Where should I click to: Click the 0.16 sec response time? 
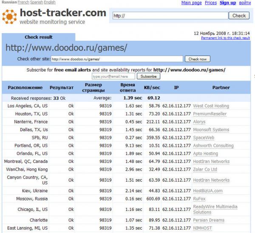coord(134,199)
